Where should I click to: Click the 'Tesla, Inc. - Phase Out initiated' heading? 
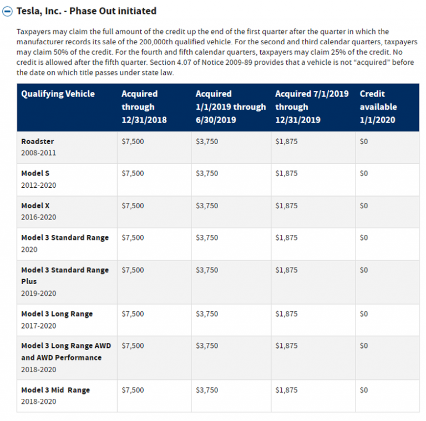pos(87,11)
